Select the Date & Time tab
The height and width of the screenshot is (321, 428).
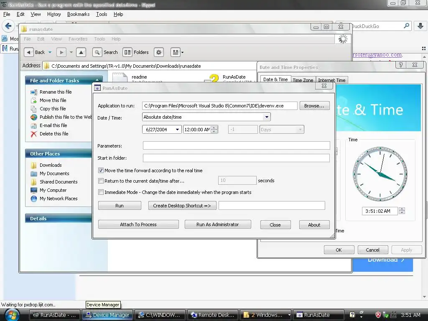275,79
